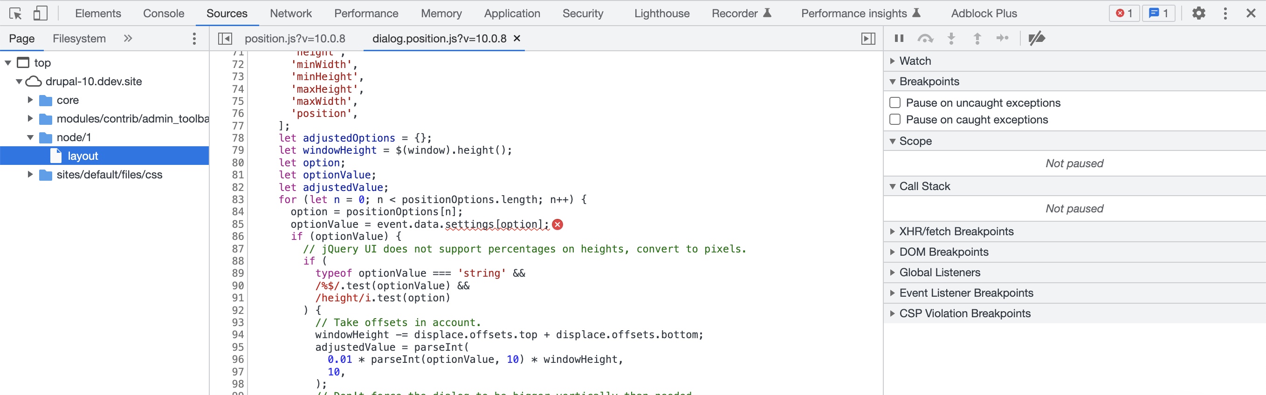Image resolution: width=1266 pixels, height=395 pixels.
Task: Click the error marker on line 85
Action: click(557, 225)
